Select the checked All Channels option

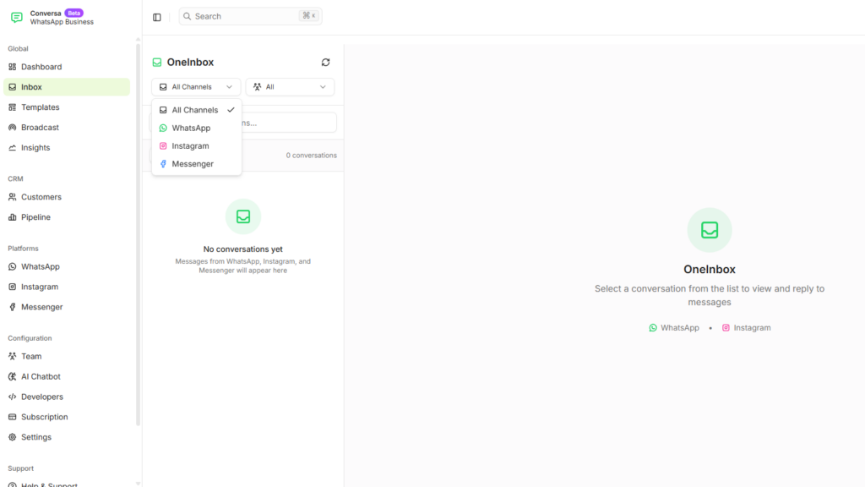pyautogui.click(x=195, y=110)
